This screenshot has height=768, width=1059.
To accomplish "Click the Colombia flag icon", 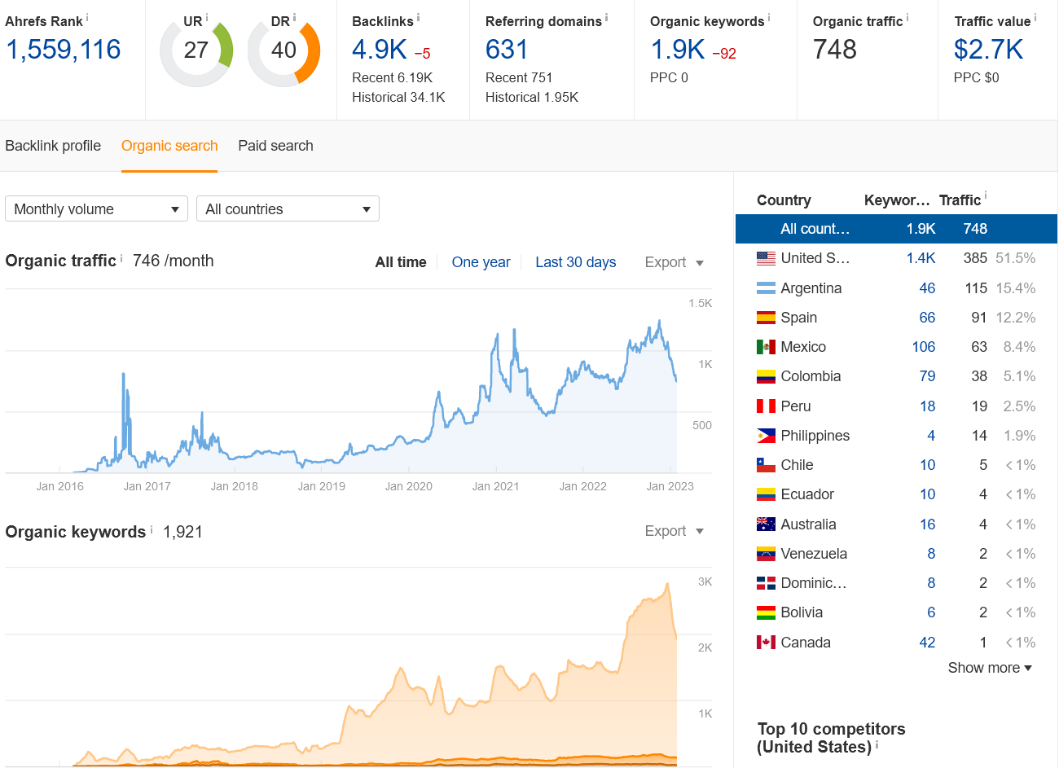I will coord(766,376).
